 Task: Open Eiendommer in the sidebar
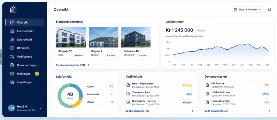25,31
